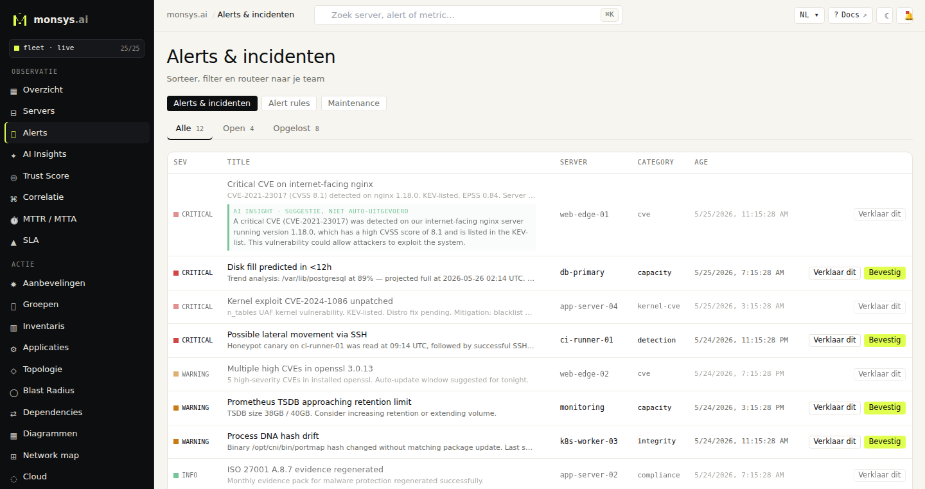Viewport: 925px width, 489px height.
Task: Click Verklaar dit for Prometheus TSDB alert
Action: (834, 407)
